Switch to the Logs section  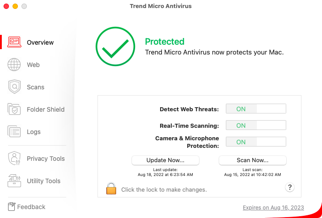pyautogui.click(x=34, y=132)
